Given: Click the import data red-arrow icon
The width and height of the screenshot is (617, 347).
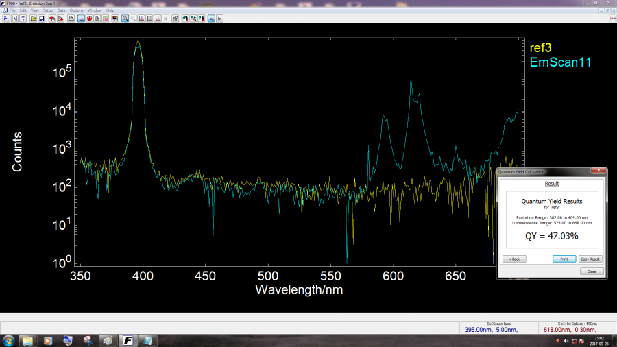Looking at the screenshot, I should pos(52,19).
